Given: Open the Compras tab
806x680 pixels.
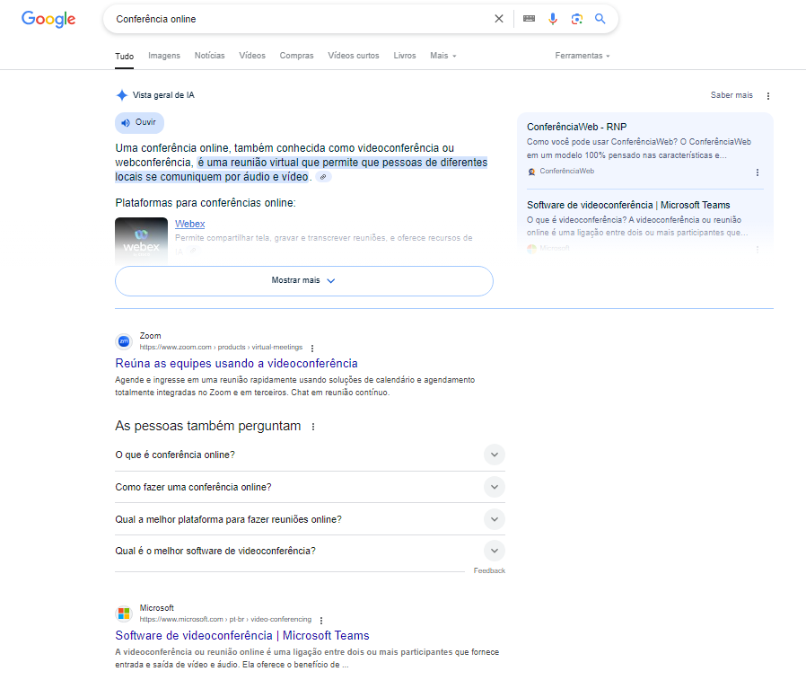Looking at the screenshot, I should (296, 56).
